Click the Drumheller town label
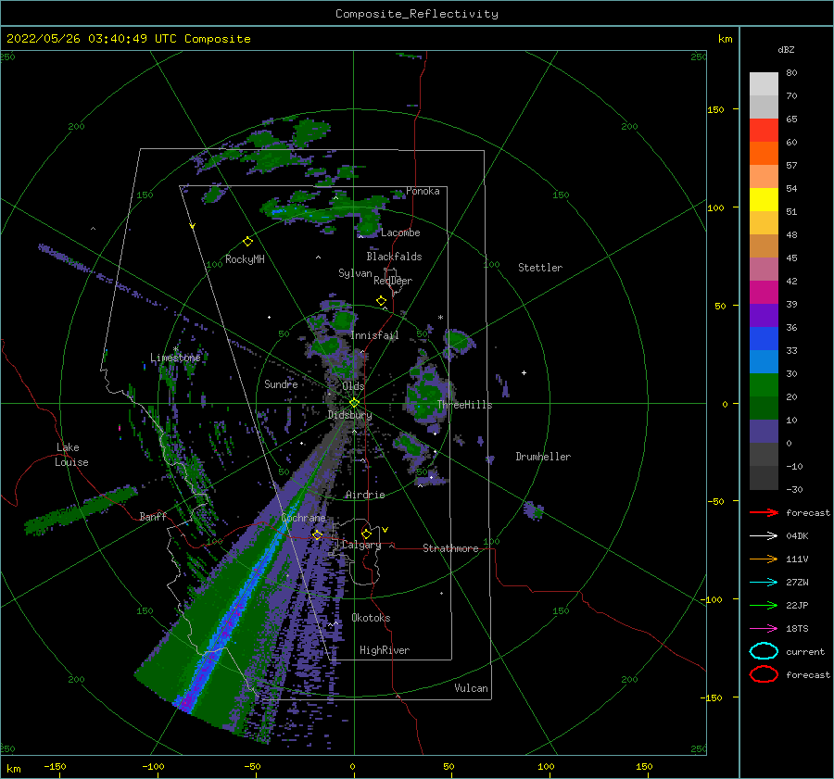 click(543, 457)
